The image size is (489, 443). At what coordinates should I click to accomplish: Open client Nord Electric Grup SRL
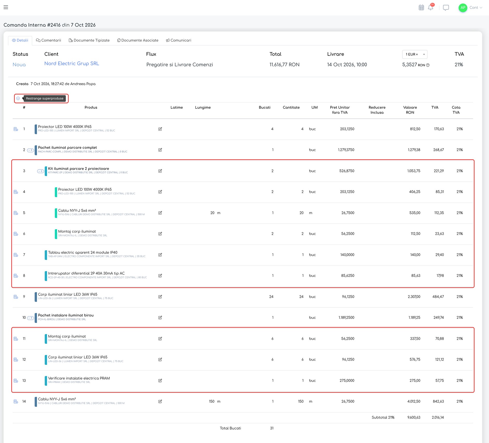(x=72, y=63)
